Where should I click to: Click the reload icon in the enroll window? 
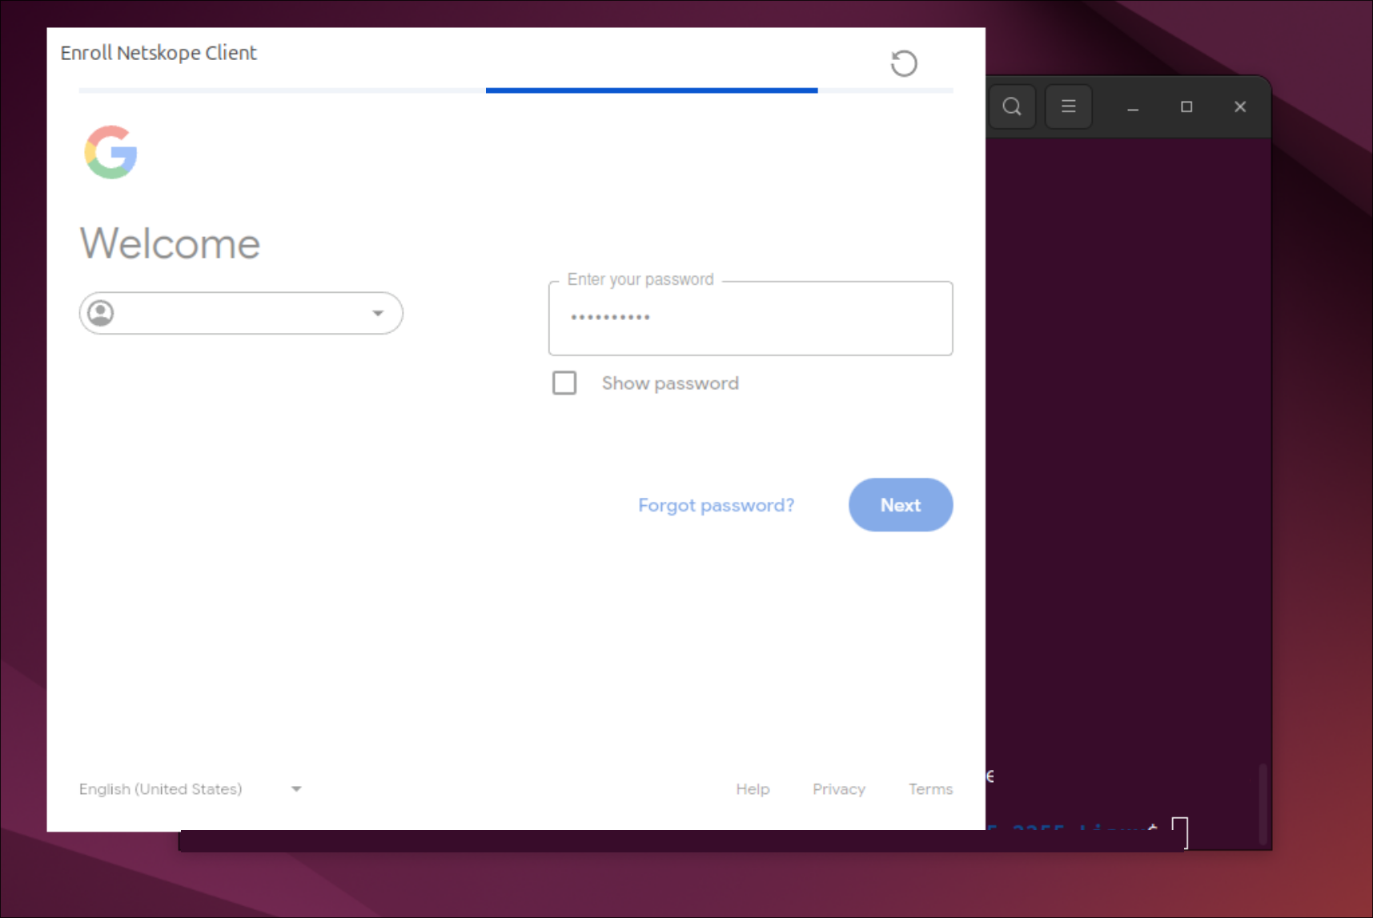click(904, 63)
